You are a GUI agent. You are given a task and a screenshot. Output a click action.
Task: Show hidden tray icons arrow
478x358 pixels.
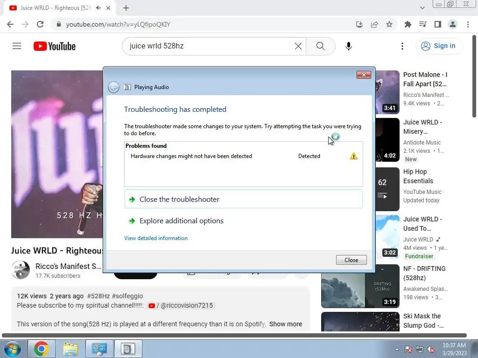(397, 349)
